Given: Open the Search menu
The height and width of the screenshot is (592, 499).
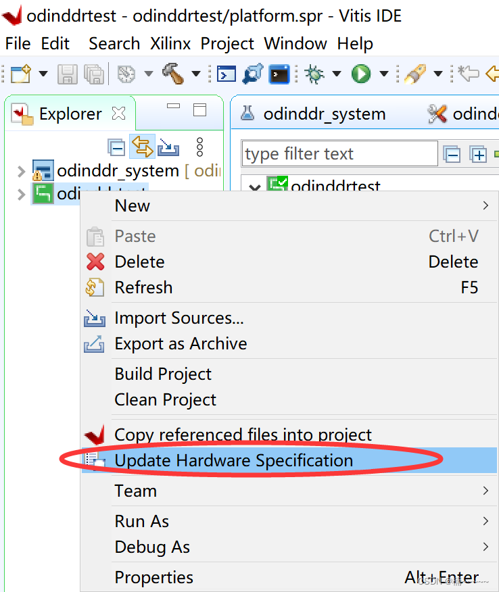Looking at the screenshot, I should (x=114, y=43).
